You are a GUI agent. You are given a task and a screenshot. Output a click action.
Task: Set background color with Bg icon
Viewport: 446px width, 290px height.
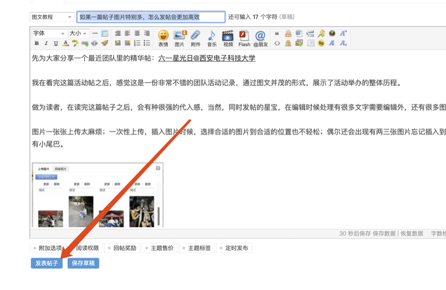pyautogui.click(x=321, y=43)
